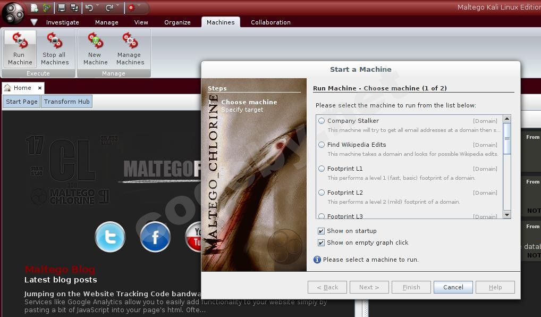Undo last action with the undo arrow

tap(89, 7)
